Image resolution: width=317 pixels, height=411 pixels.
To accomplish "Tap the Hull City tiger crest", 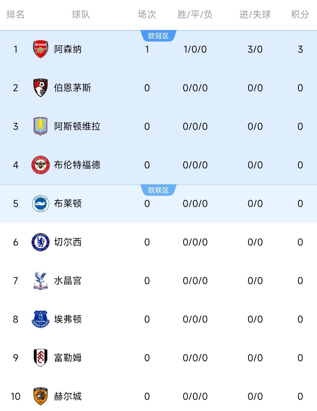I will pyautogui.click(x=41, y=396).
